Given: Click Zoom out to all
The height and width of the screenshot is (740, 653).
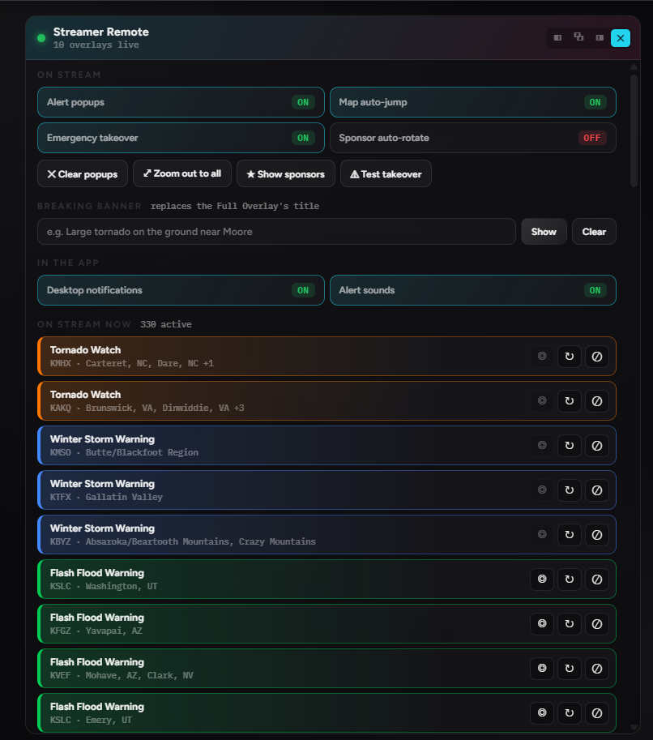Looking at the screenshot, I should point(182,173).
